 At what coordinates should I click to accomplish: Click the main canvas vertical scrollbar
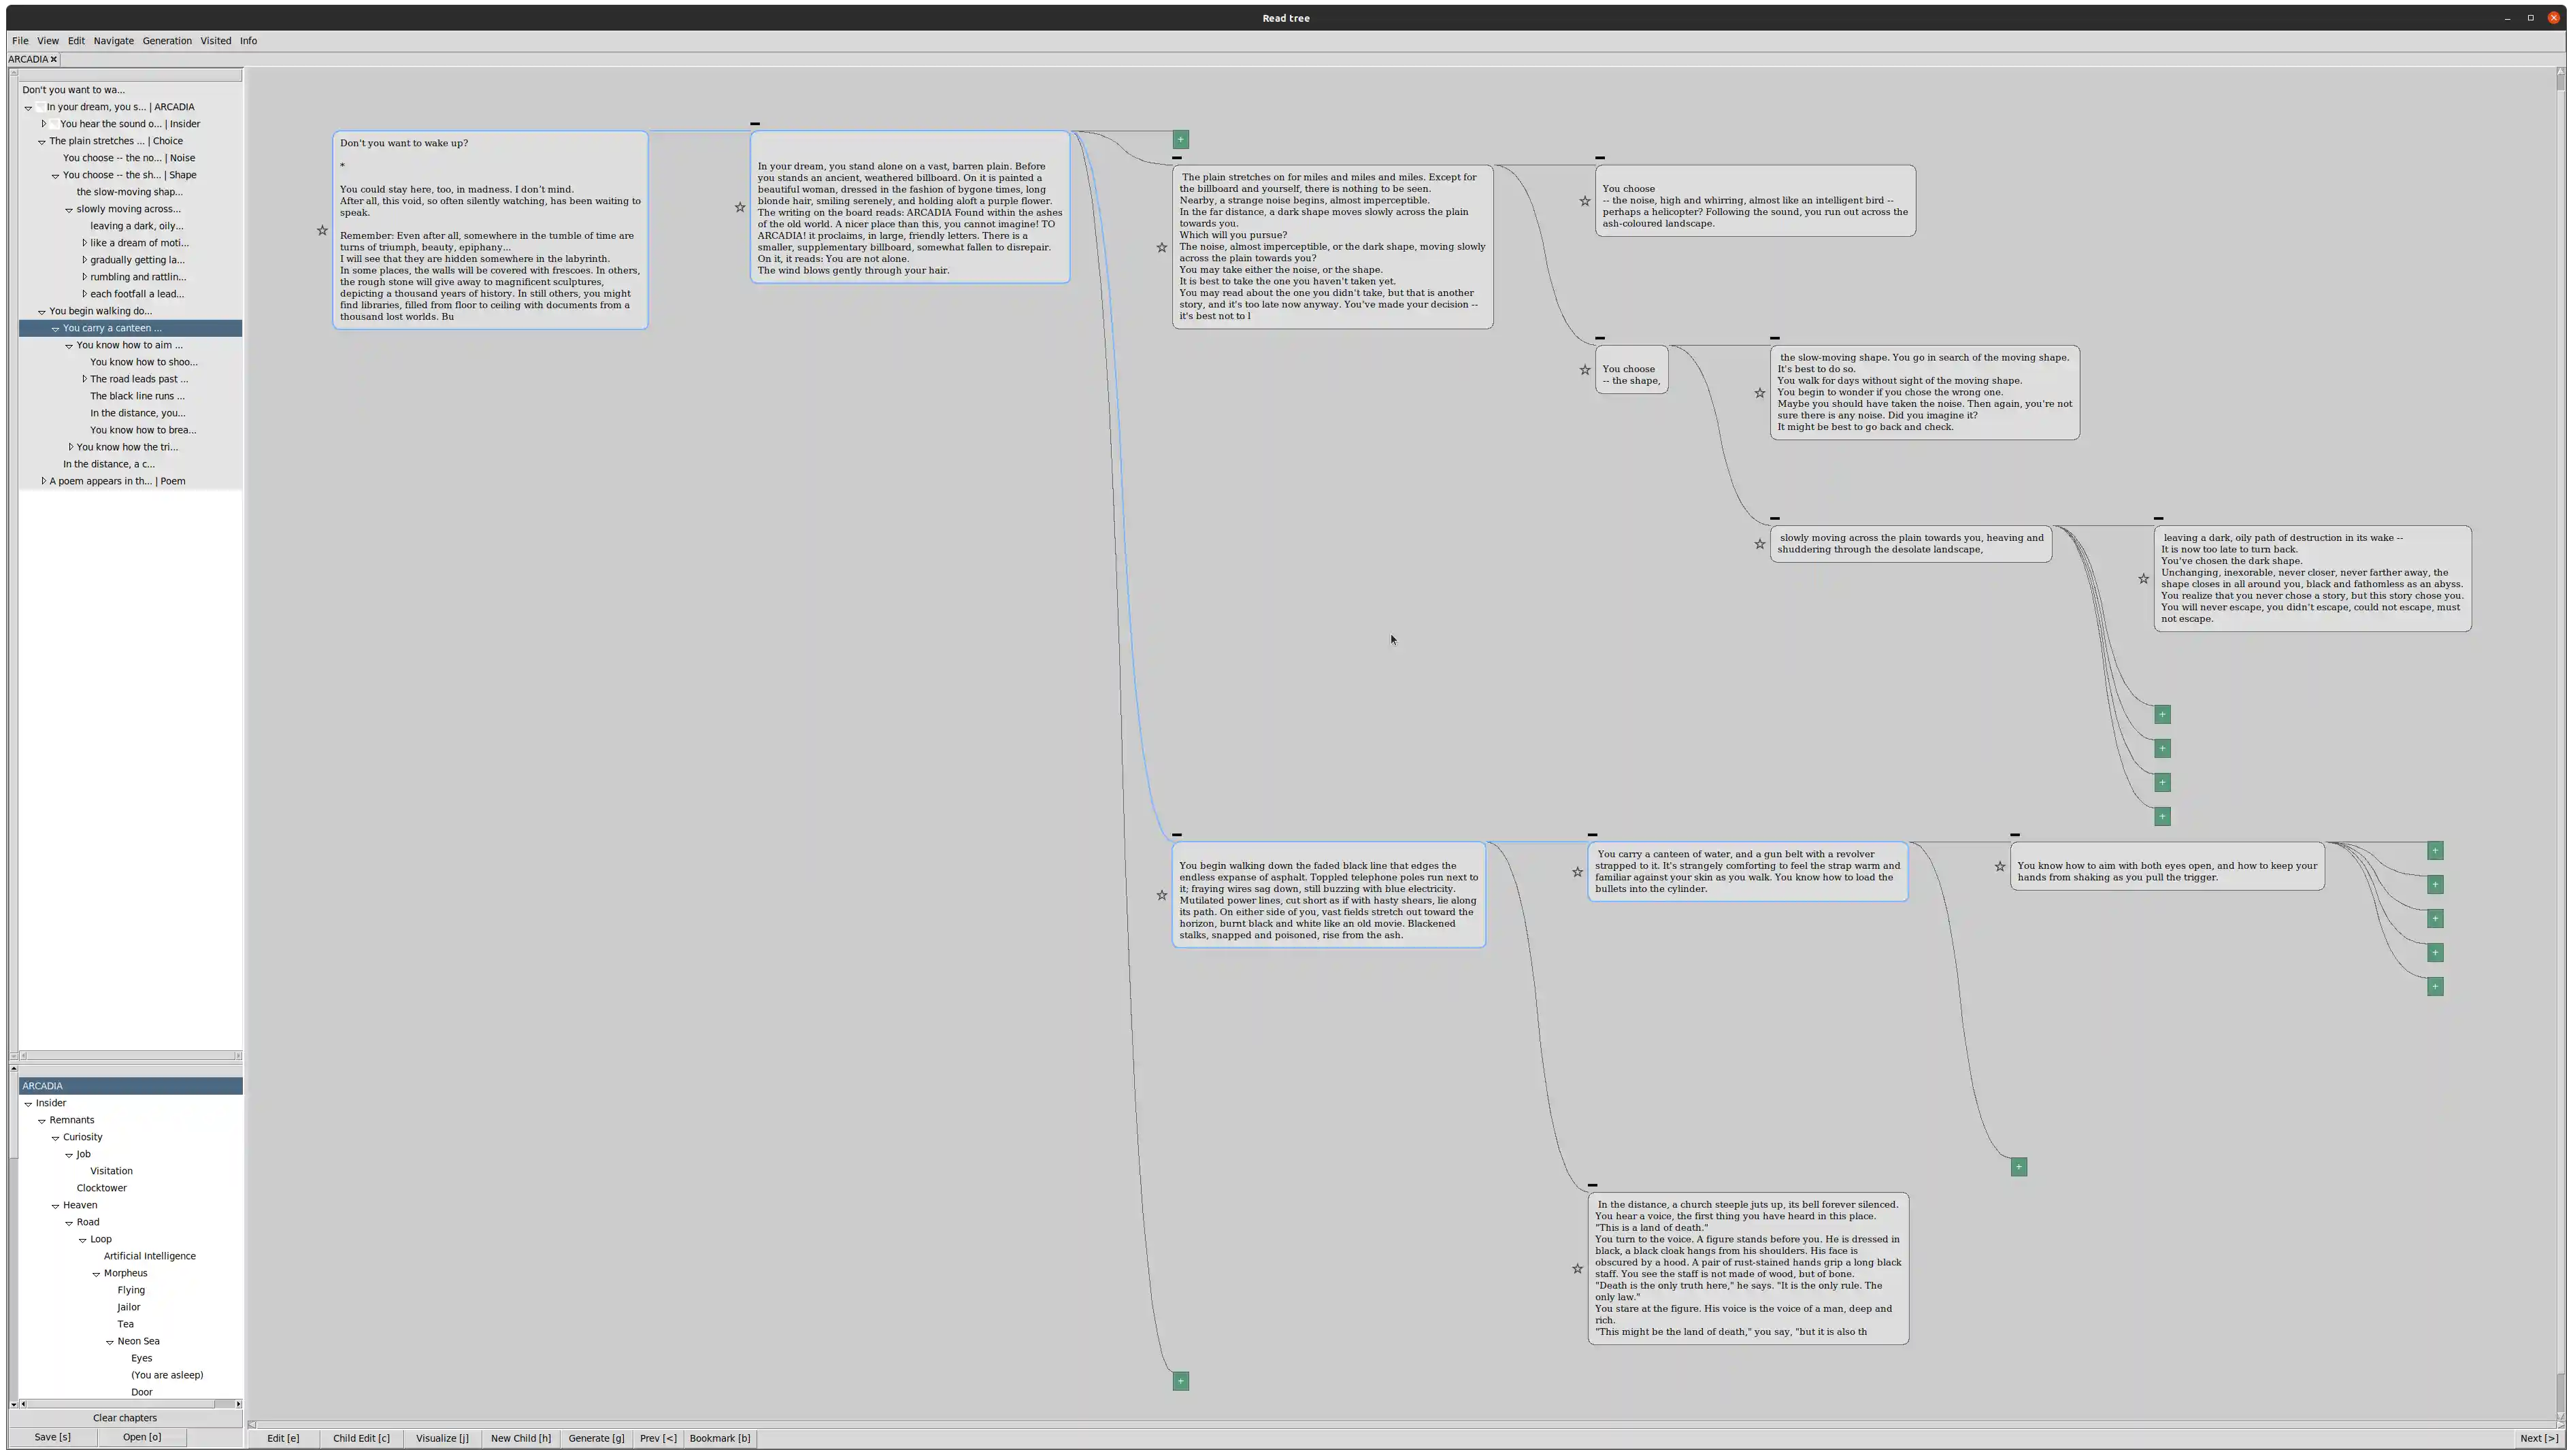[2560, 700]
